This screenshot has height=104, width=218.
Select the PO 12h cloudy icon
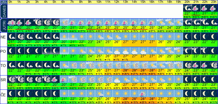point(117,51)
